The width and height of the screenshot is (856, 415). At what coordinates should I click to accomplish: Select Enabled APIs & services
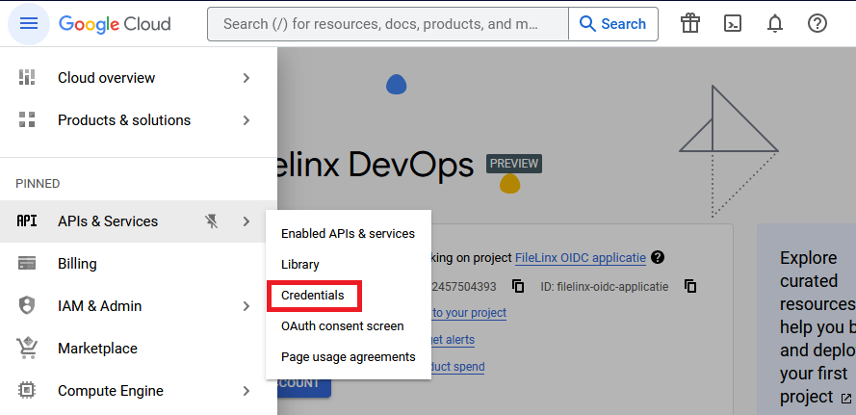pos(349,233)
